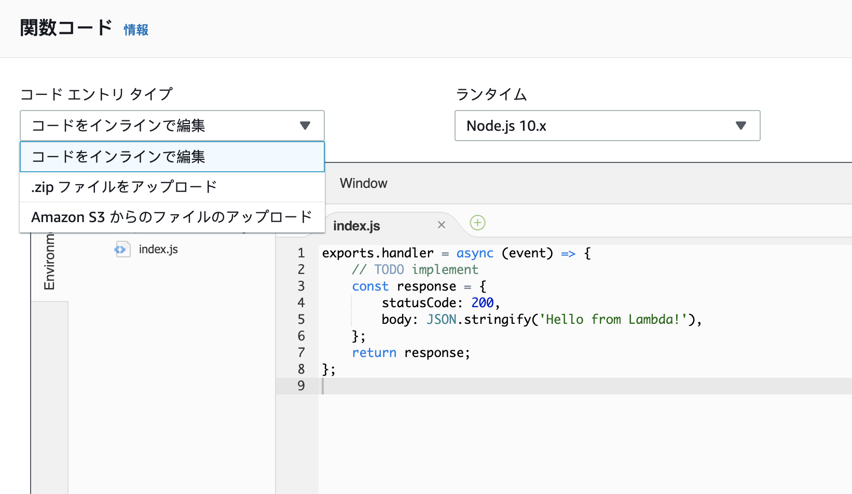Choose Amazon S3 からのファイルのアップロード option

click(172, 217)
